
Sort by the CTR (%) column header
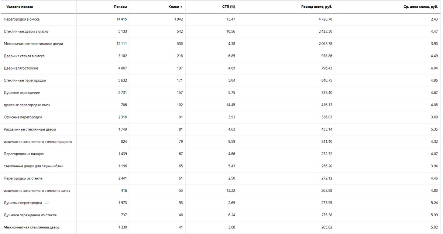(228, 7)
